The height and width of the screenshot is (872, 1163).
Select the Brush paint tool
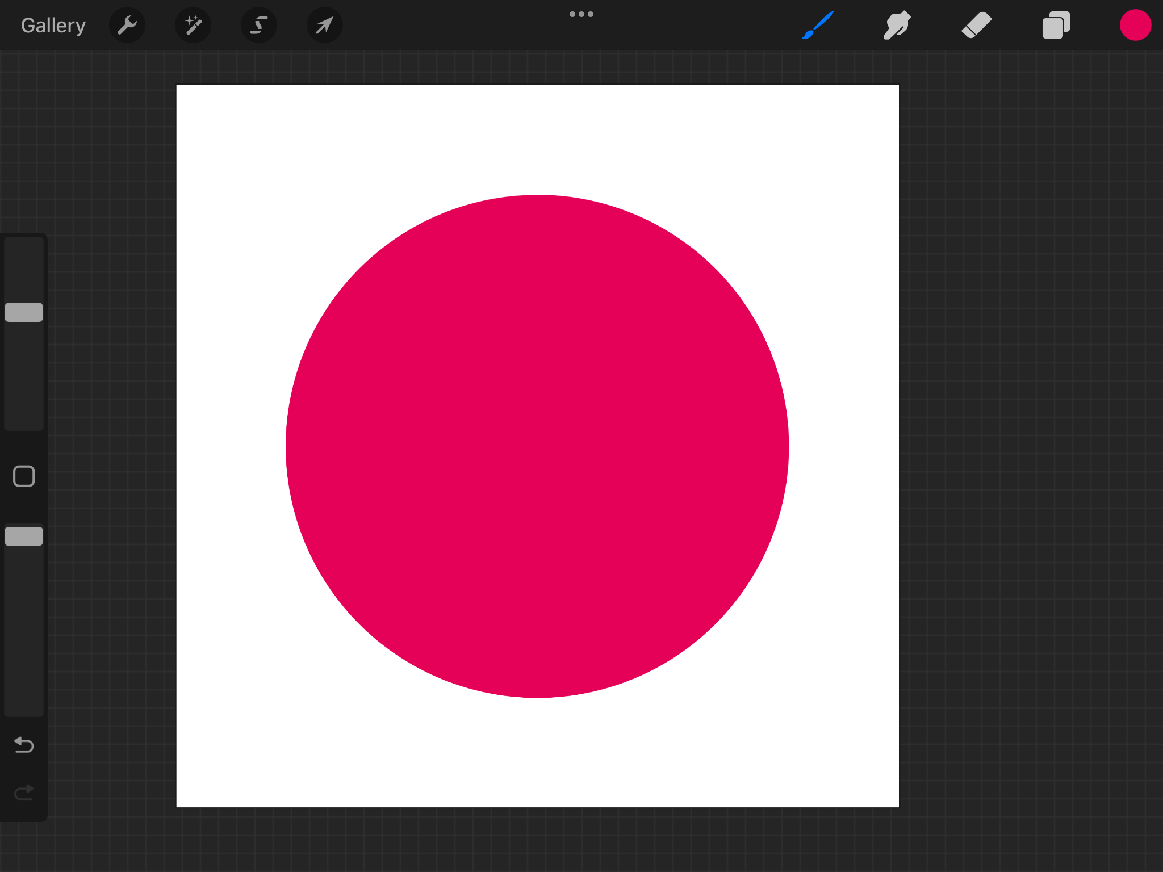(x=818, y=26)
